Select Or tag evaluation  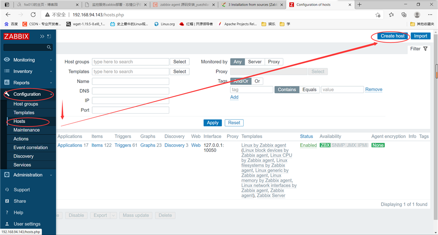click(257, 81)
